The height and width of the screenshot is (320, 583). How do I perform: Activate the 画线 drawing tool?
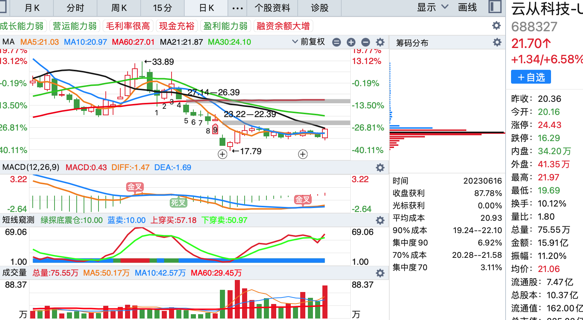467,7
